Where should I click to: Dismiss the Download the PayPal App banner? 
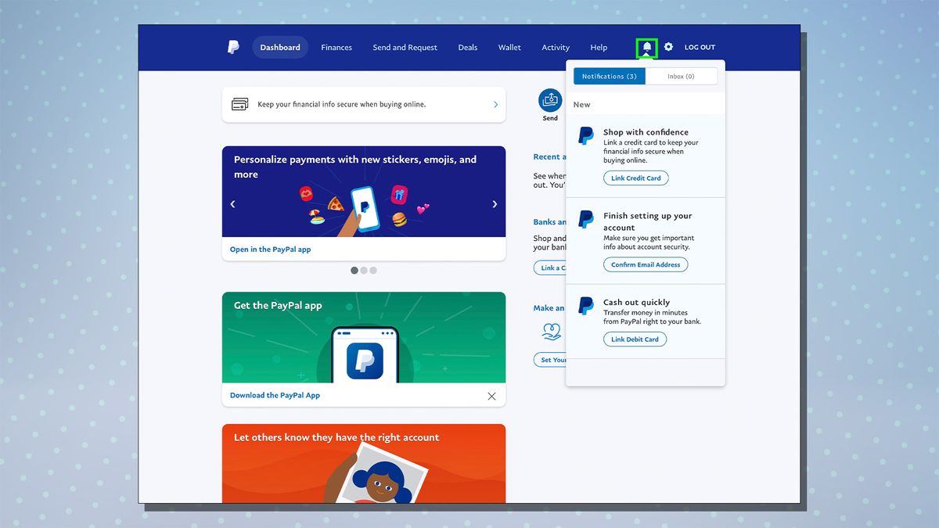coord(491,396)
